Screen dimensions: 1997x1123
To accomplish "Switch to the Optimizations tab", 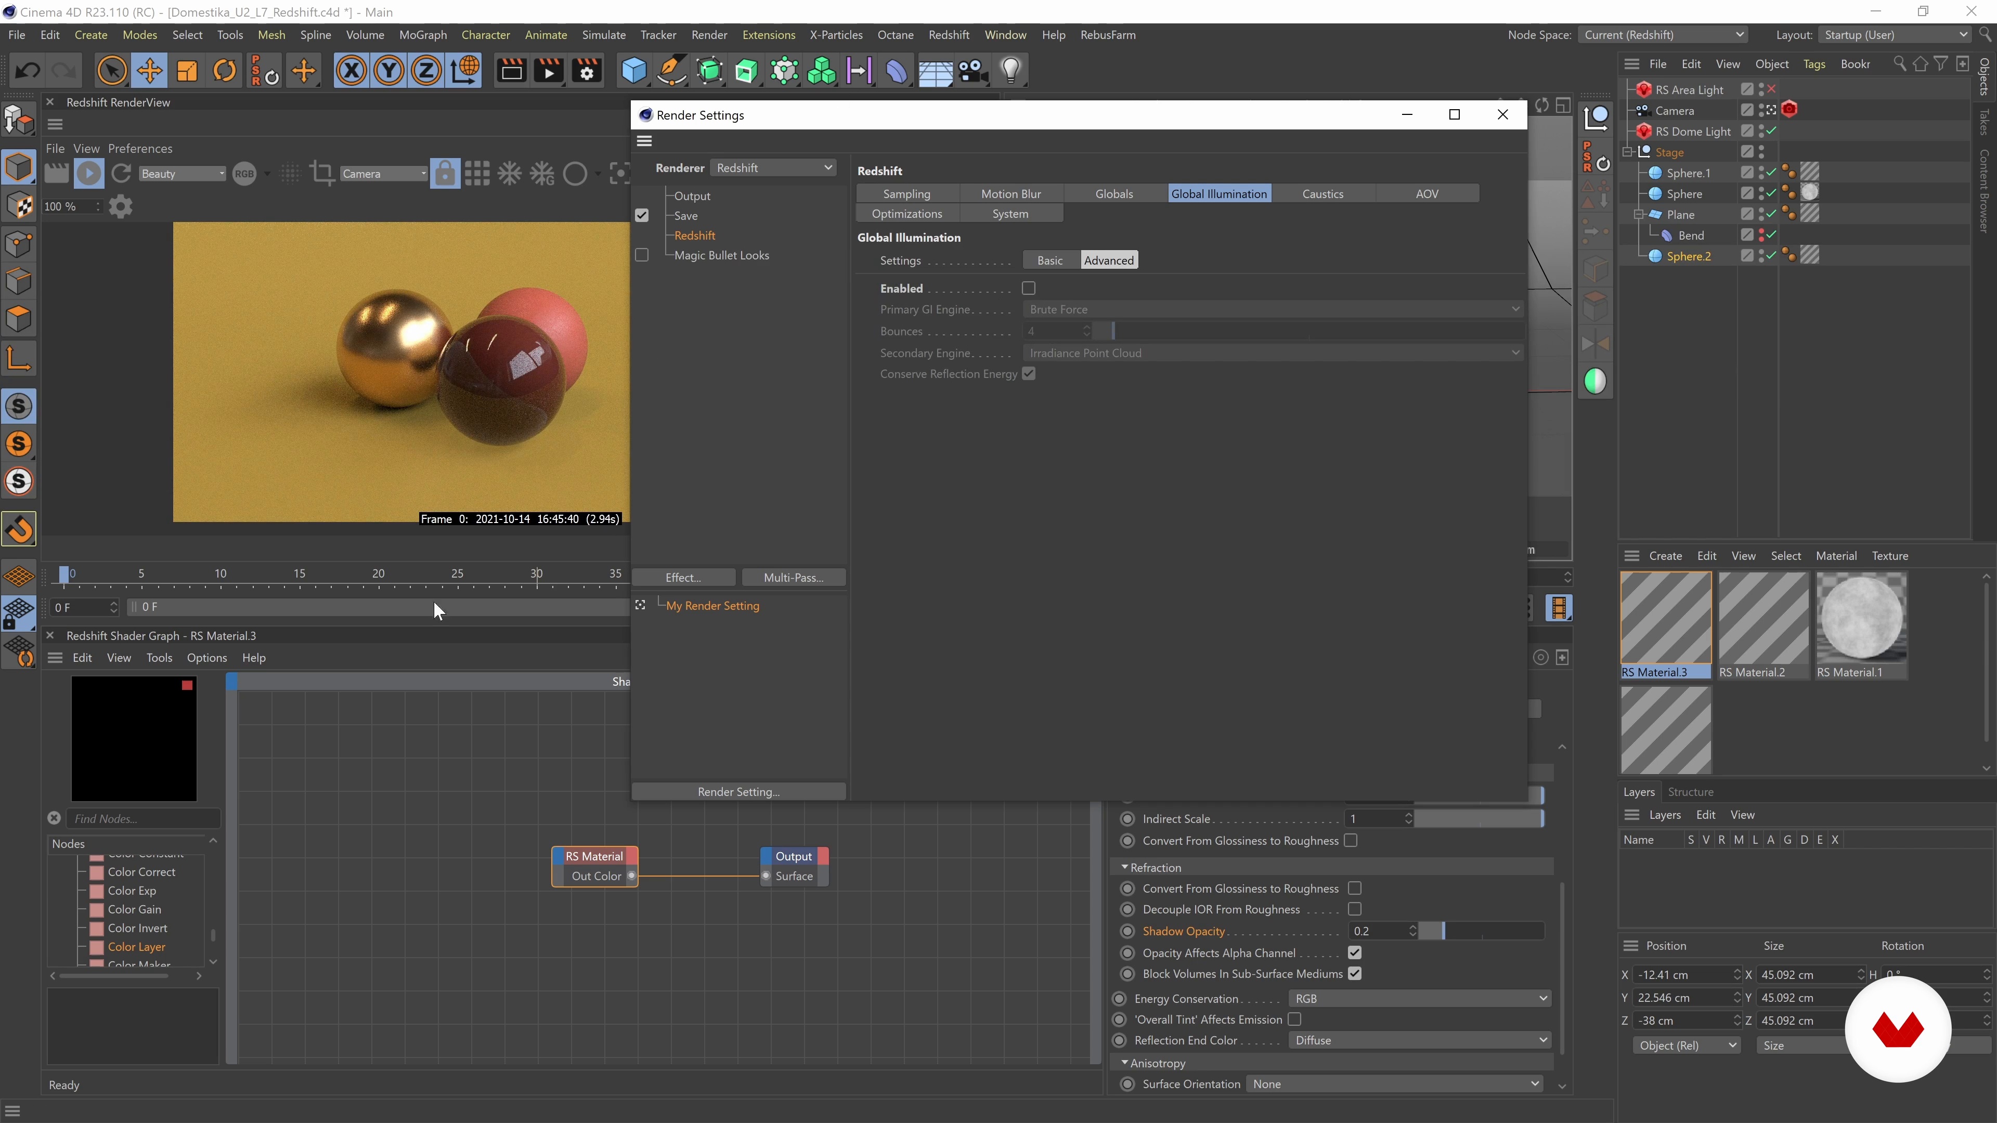I will [x=907, y=214].
